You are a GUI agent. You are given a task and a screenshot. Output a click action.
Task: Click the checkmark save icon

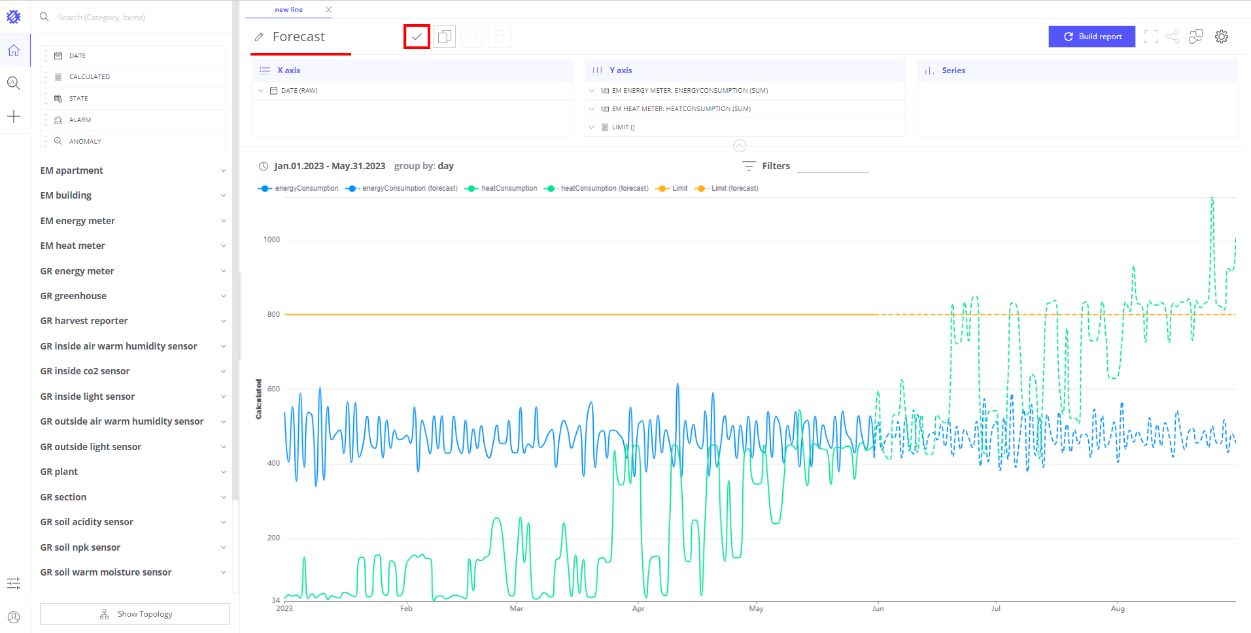[417, 37]
